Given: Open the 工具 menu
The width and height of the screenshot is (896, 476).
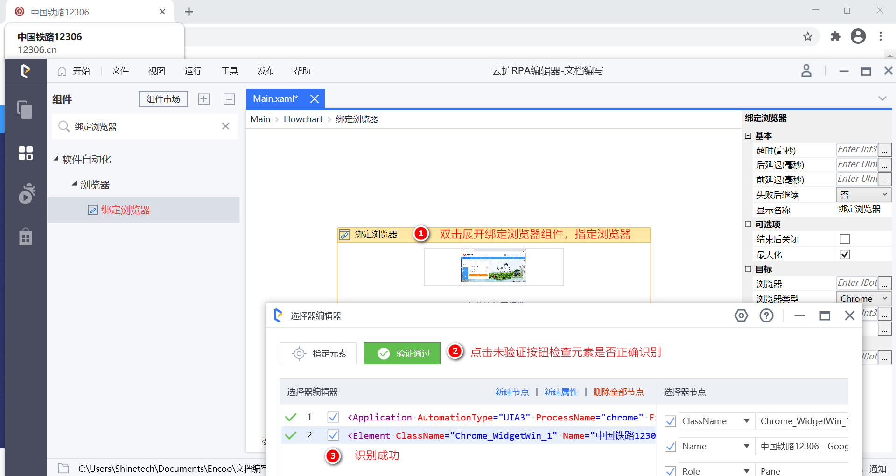Looking at the screenshot, I should coord(230,71).
